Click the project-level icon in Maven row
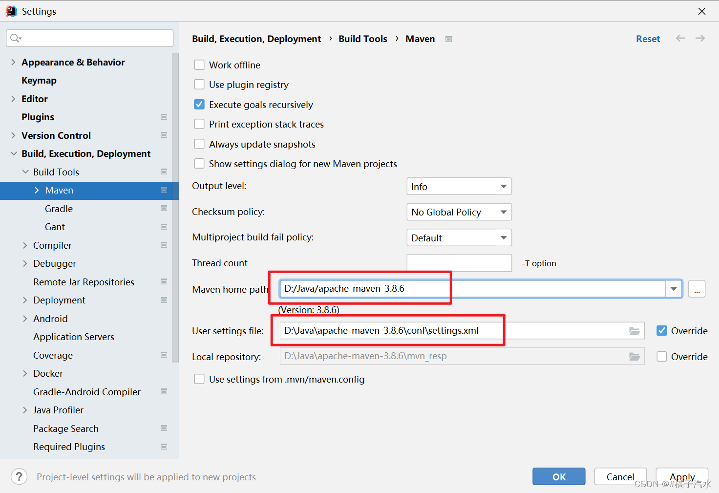 [x=164, y=190]
